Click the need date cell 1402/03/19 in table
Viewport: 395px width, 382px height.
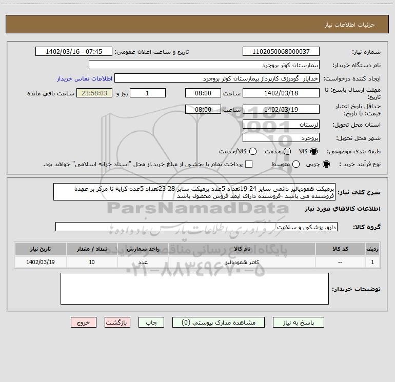point(41,262)
